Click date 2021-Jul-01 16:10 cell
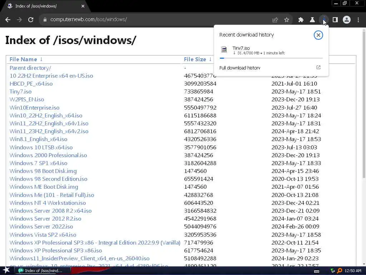Image resolution: width=366 pixels, height=275 pixels. click(295, 84)
